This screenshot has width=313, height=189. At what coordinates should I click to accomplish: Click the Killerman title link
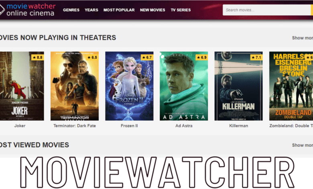[x=238, y=126]
